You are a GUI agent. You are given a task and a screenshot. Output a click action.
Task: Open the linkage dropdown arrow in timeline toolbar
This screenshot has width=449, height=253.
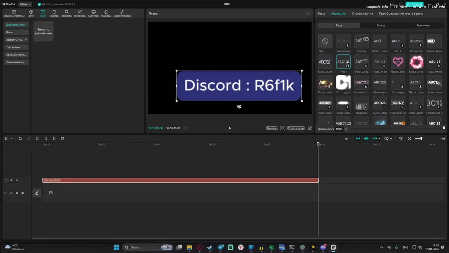tap(379, 138)
